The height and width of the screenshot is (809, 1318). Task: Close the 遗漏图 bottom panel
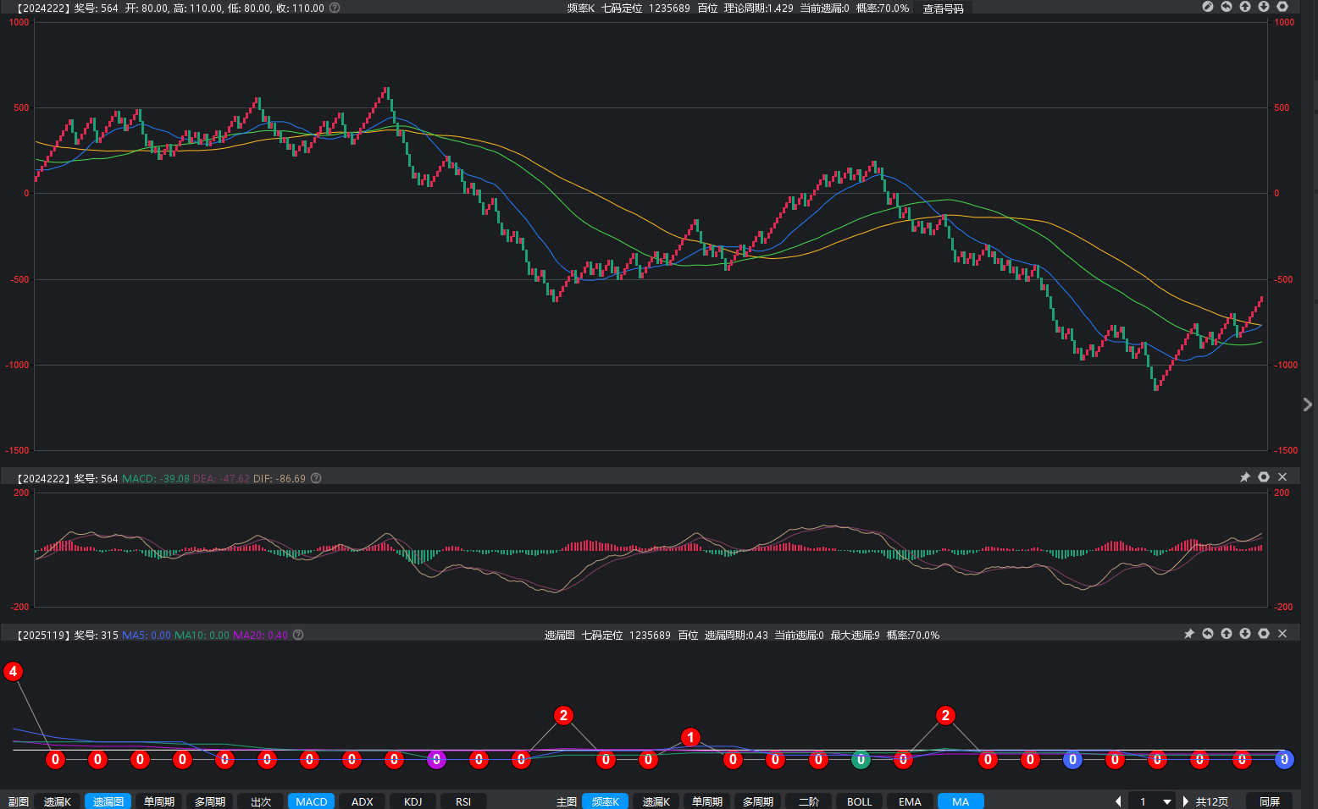(x=1282, y=634)
